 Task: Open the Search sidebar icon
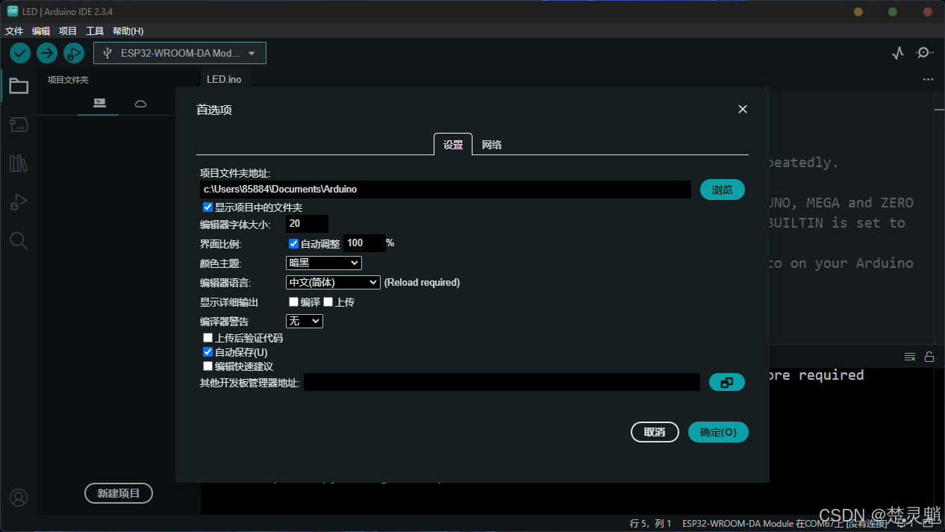pyautogui.click(x=19, y=240)
